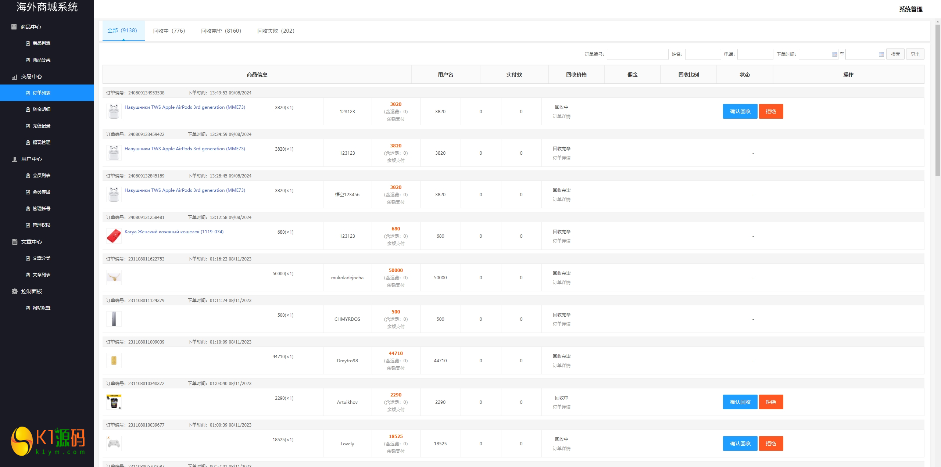Screen dimensions: 941x467
Task: Click the icon beside 管理权限
Action: coord(28,225)
